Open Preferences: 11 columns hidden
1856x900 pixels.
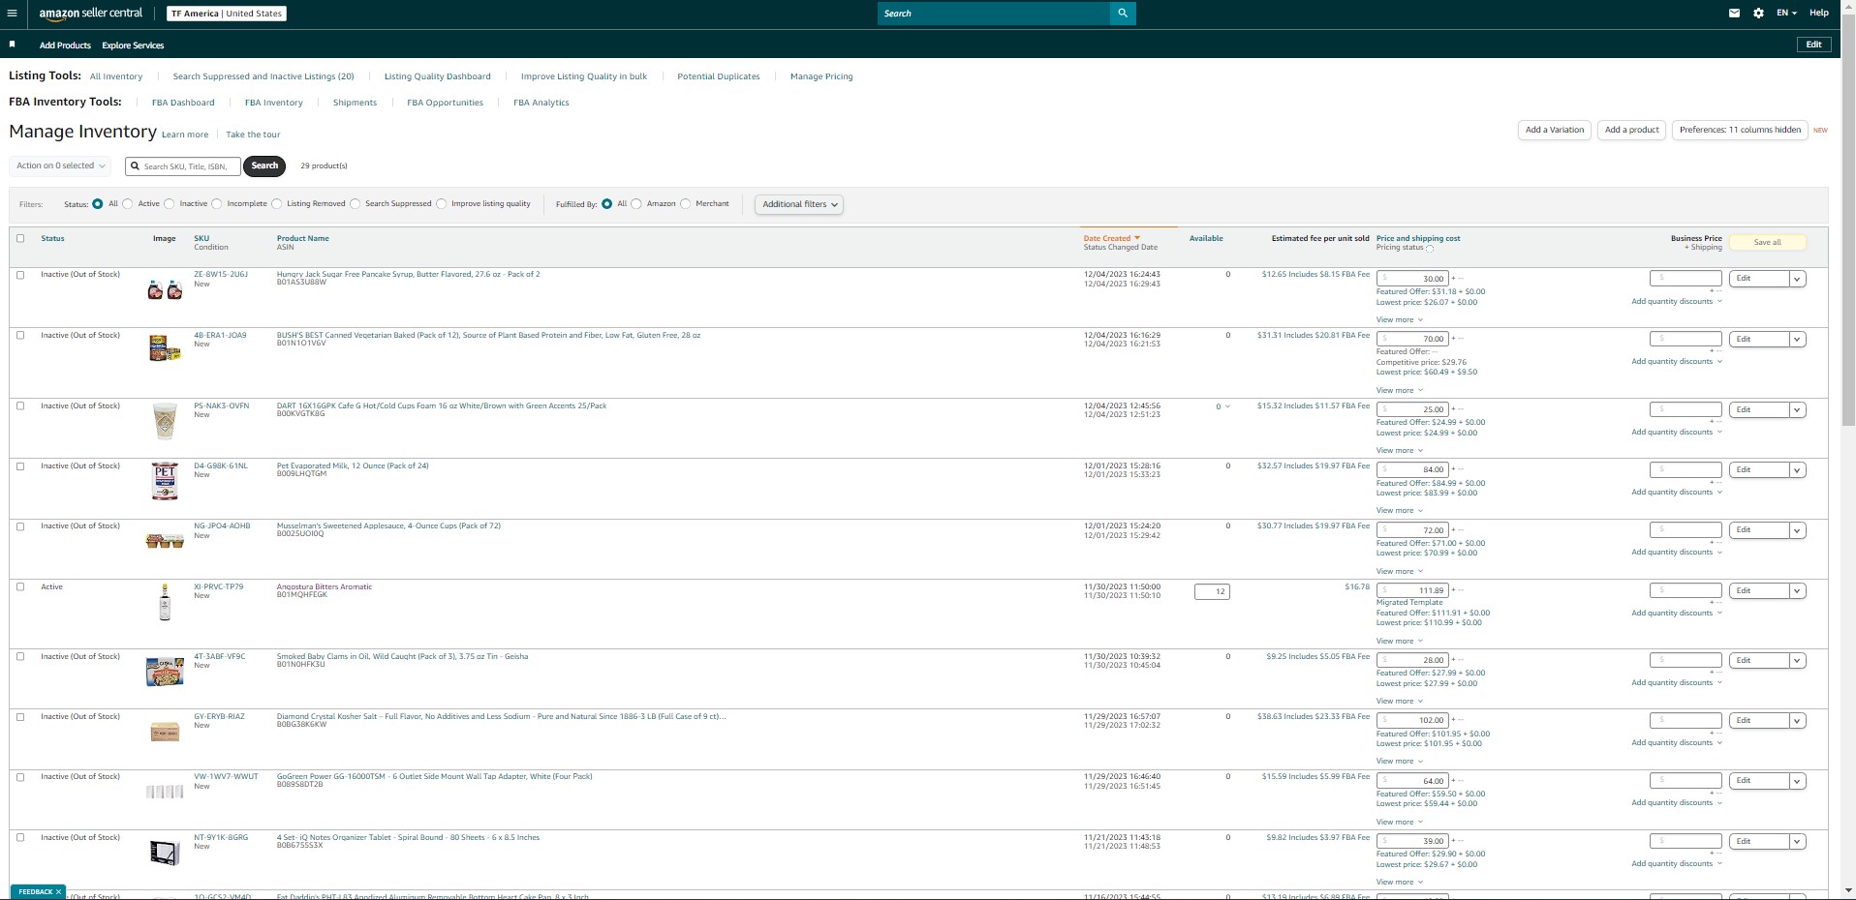tap(1741, 130)
